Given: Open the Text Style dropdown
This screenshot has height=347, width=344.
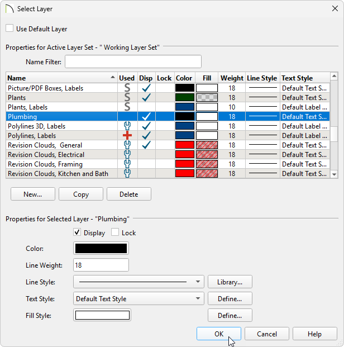Looking at the screenshot, I should [138, 298].
